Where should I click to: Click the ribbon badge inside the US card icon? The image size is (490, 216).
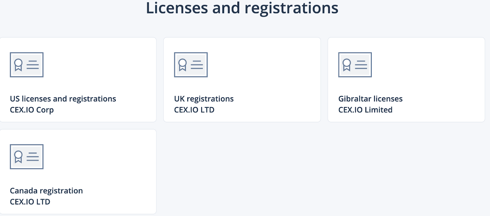tap(18, 65)
